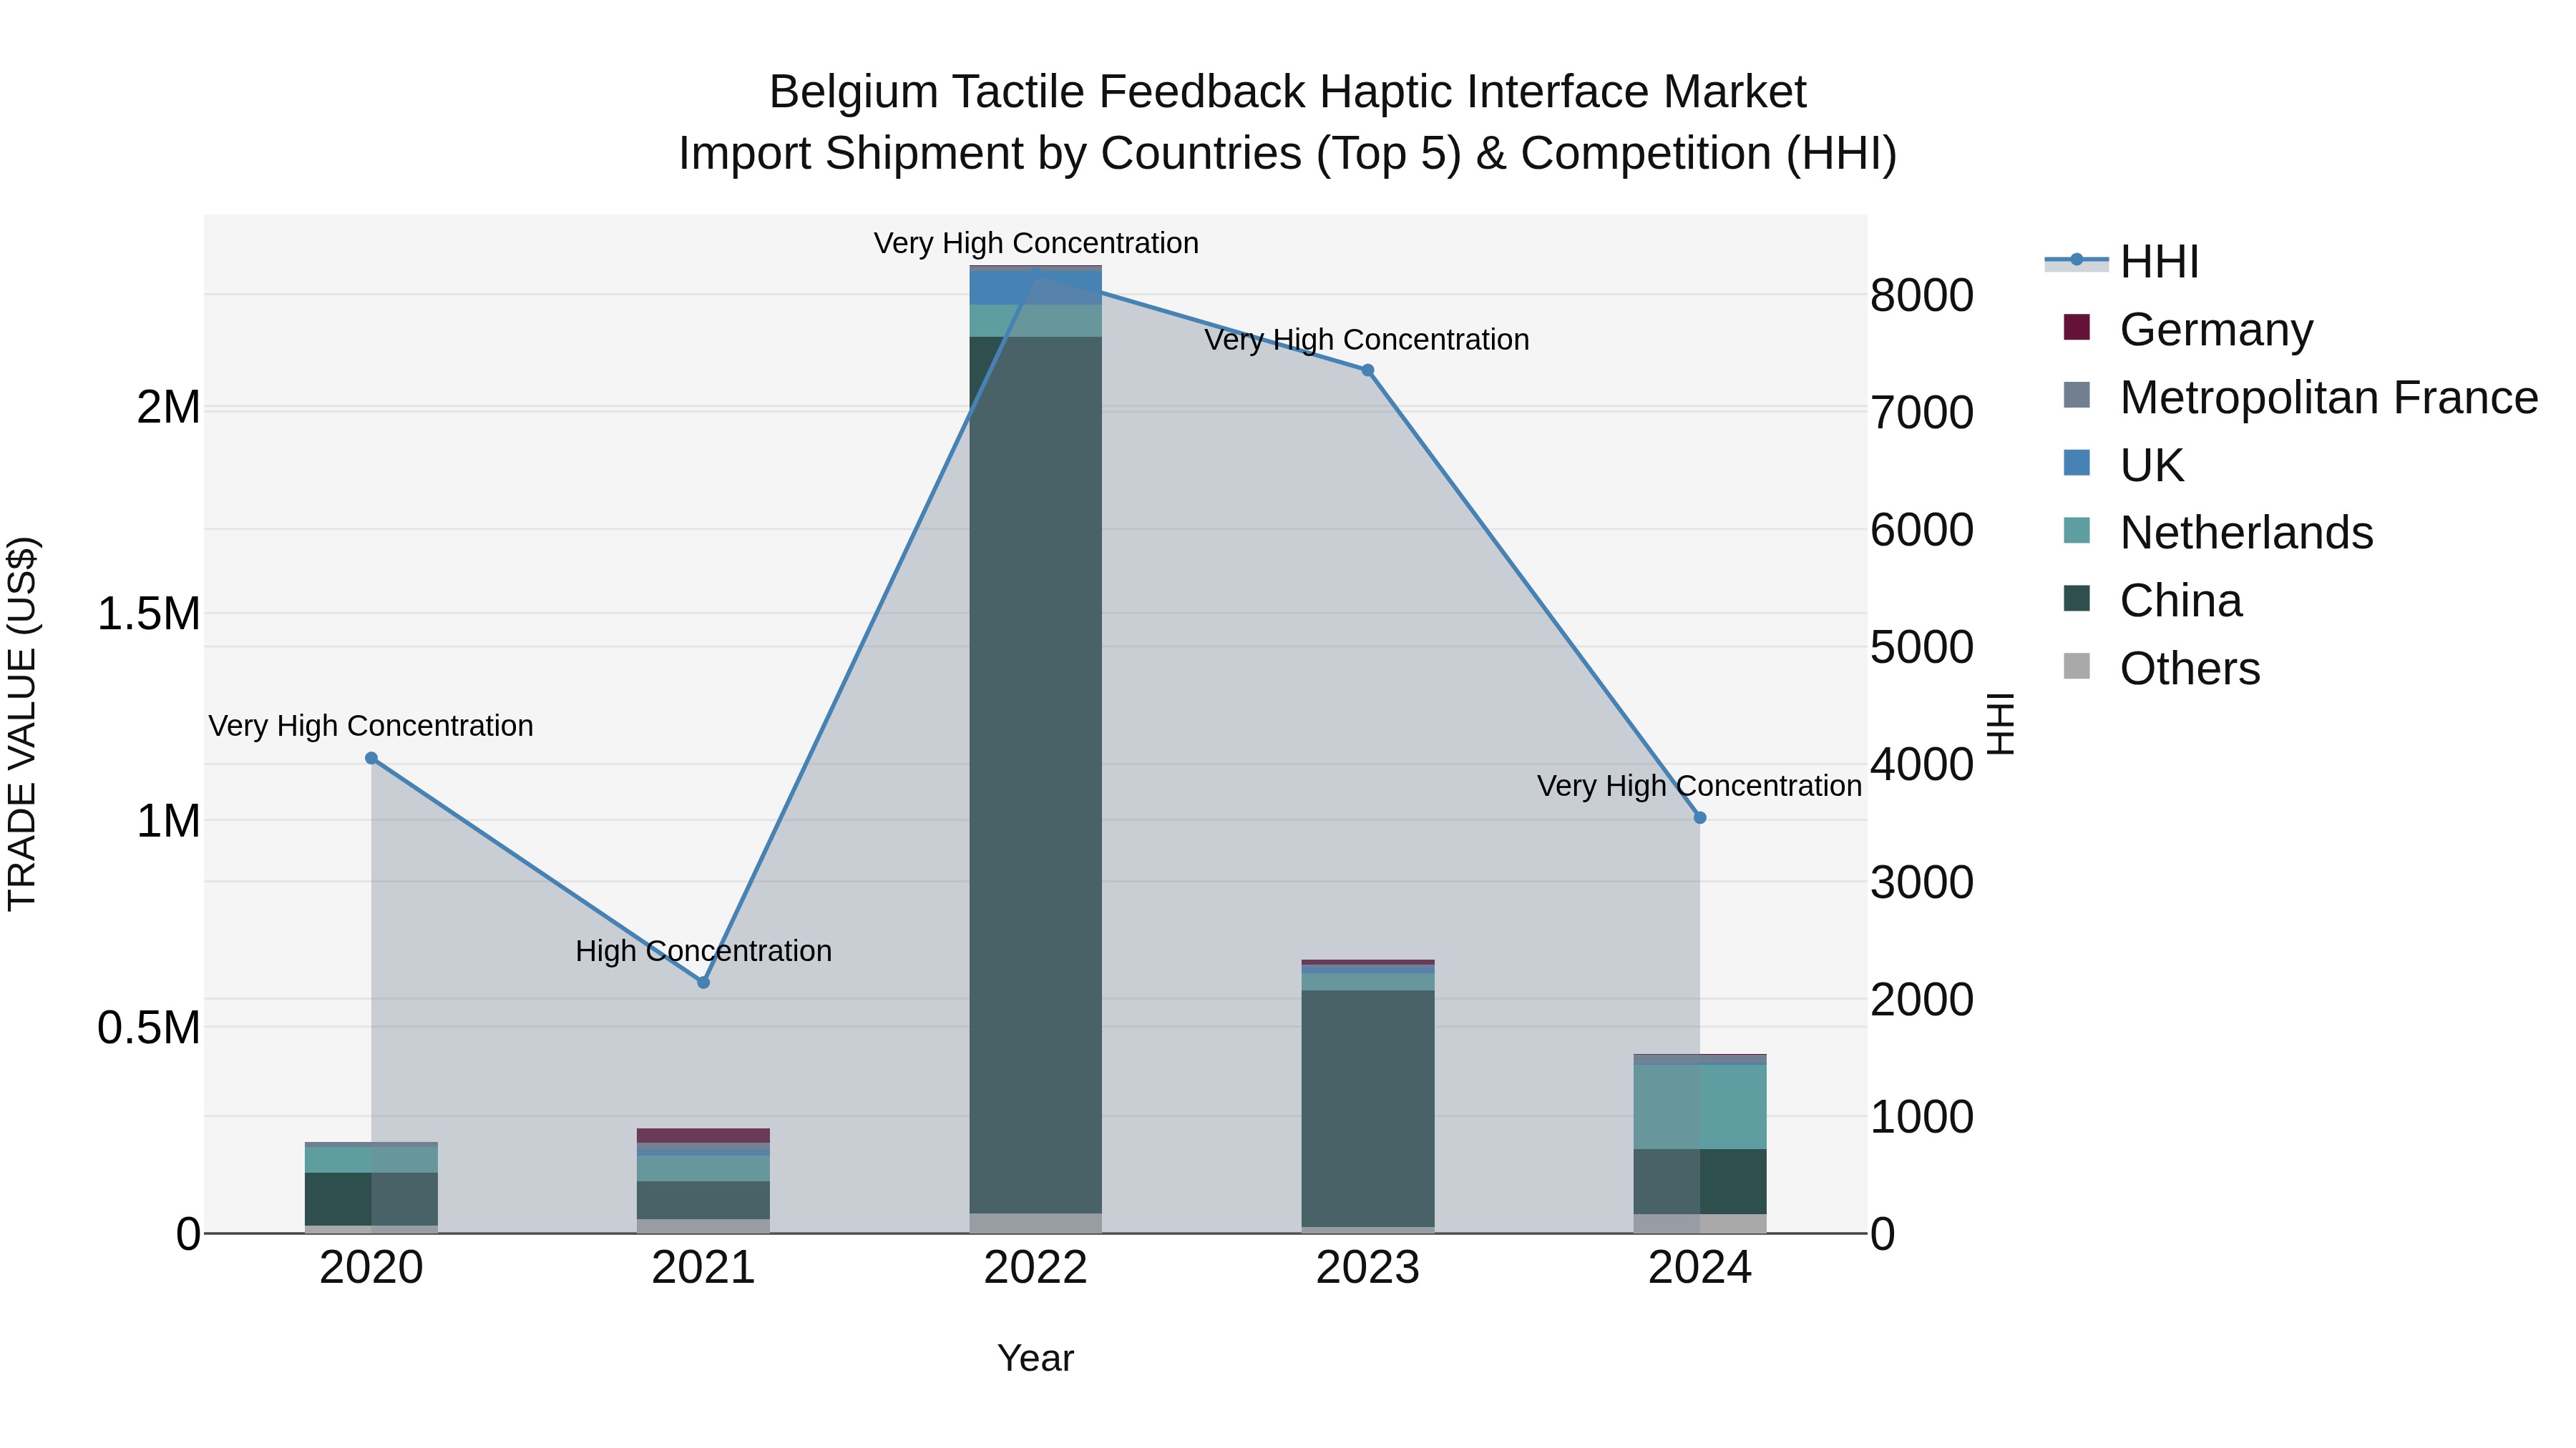The height and width of the screenshot is (1448, 2576).
Task: Toggle the HHI legend line entry
Action: coord(2076,261)
